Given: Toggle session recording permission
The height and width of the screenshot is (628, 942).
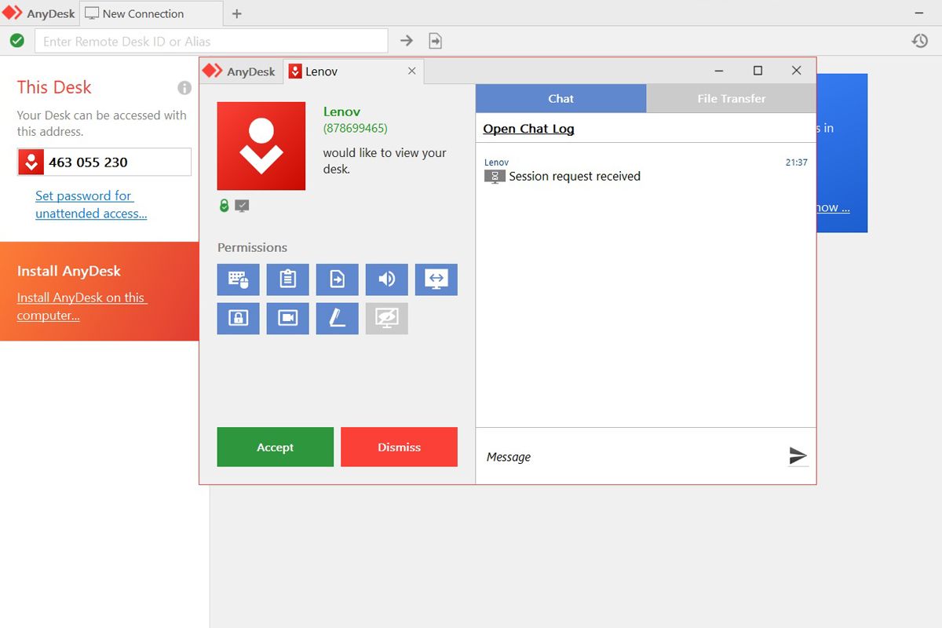Looking at the screenshot, I should 287,318.
